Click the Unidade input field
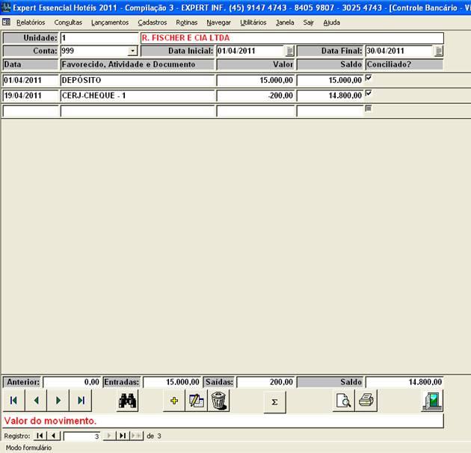Screen dimensions: 471x453 [99, 37]
